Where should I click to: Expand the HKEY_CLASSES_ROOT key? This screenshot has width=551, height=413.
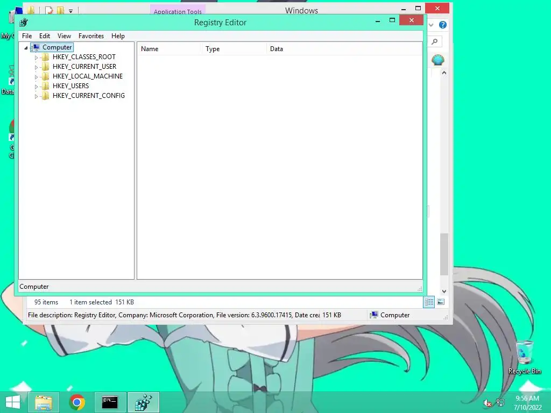tap(36, 57)
